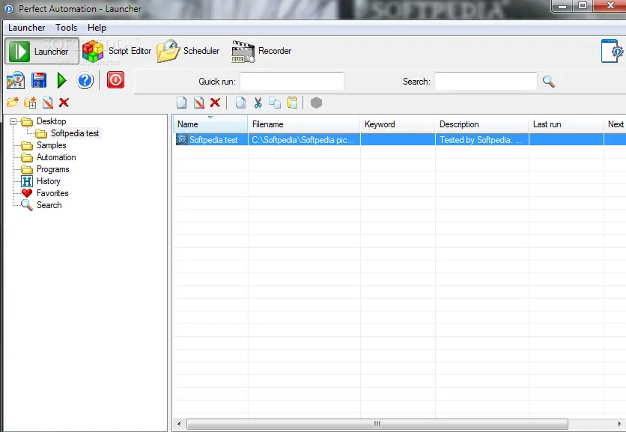Screen dimensions: 626x432
Task: Open the Tools menu
Action: coord(66,28)
